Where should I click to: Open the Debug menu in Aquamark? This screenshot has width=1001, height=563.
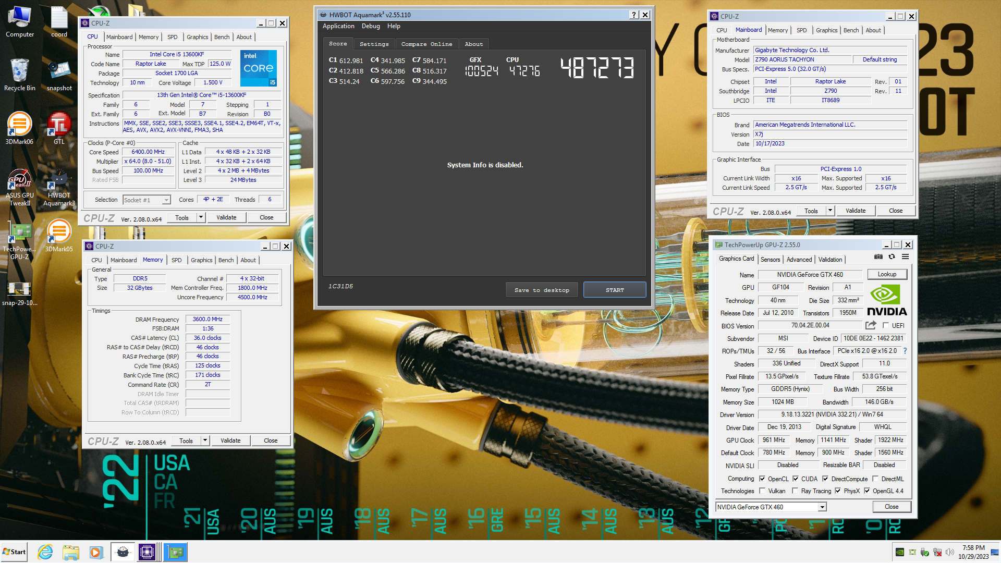(x=371, y=26)
